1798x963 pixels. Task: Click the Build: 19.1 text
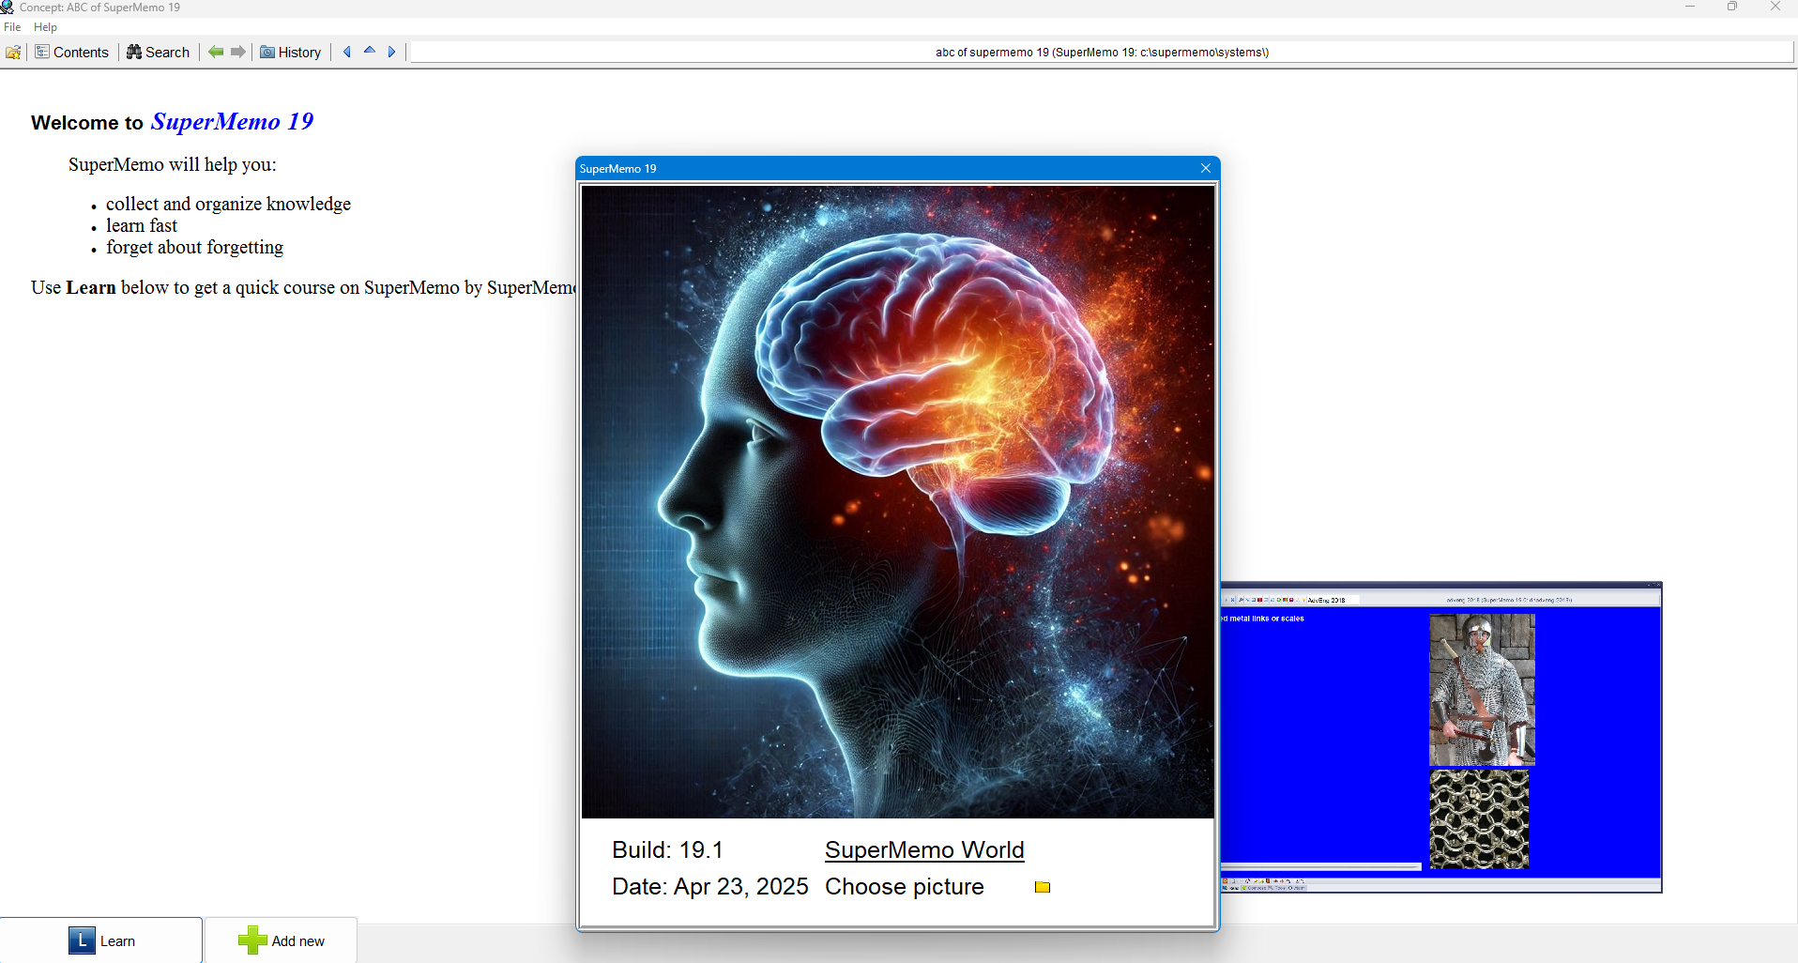point(667,849)
